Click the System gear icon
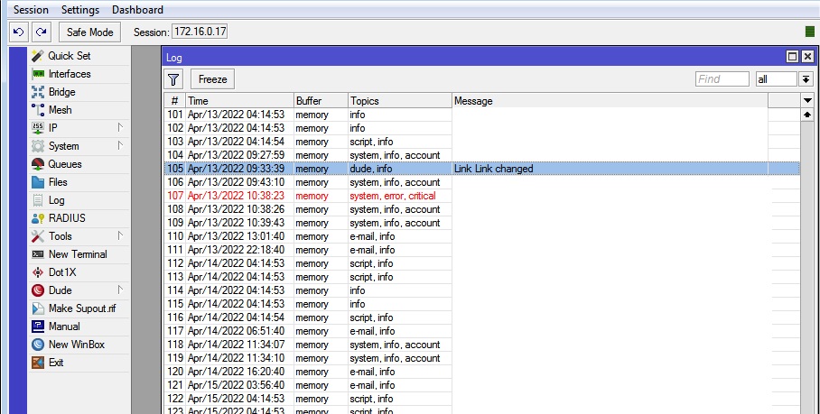This screenshot has width=820, height=414. [x=38, y=146]
